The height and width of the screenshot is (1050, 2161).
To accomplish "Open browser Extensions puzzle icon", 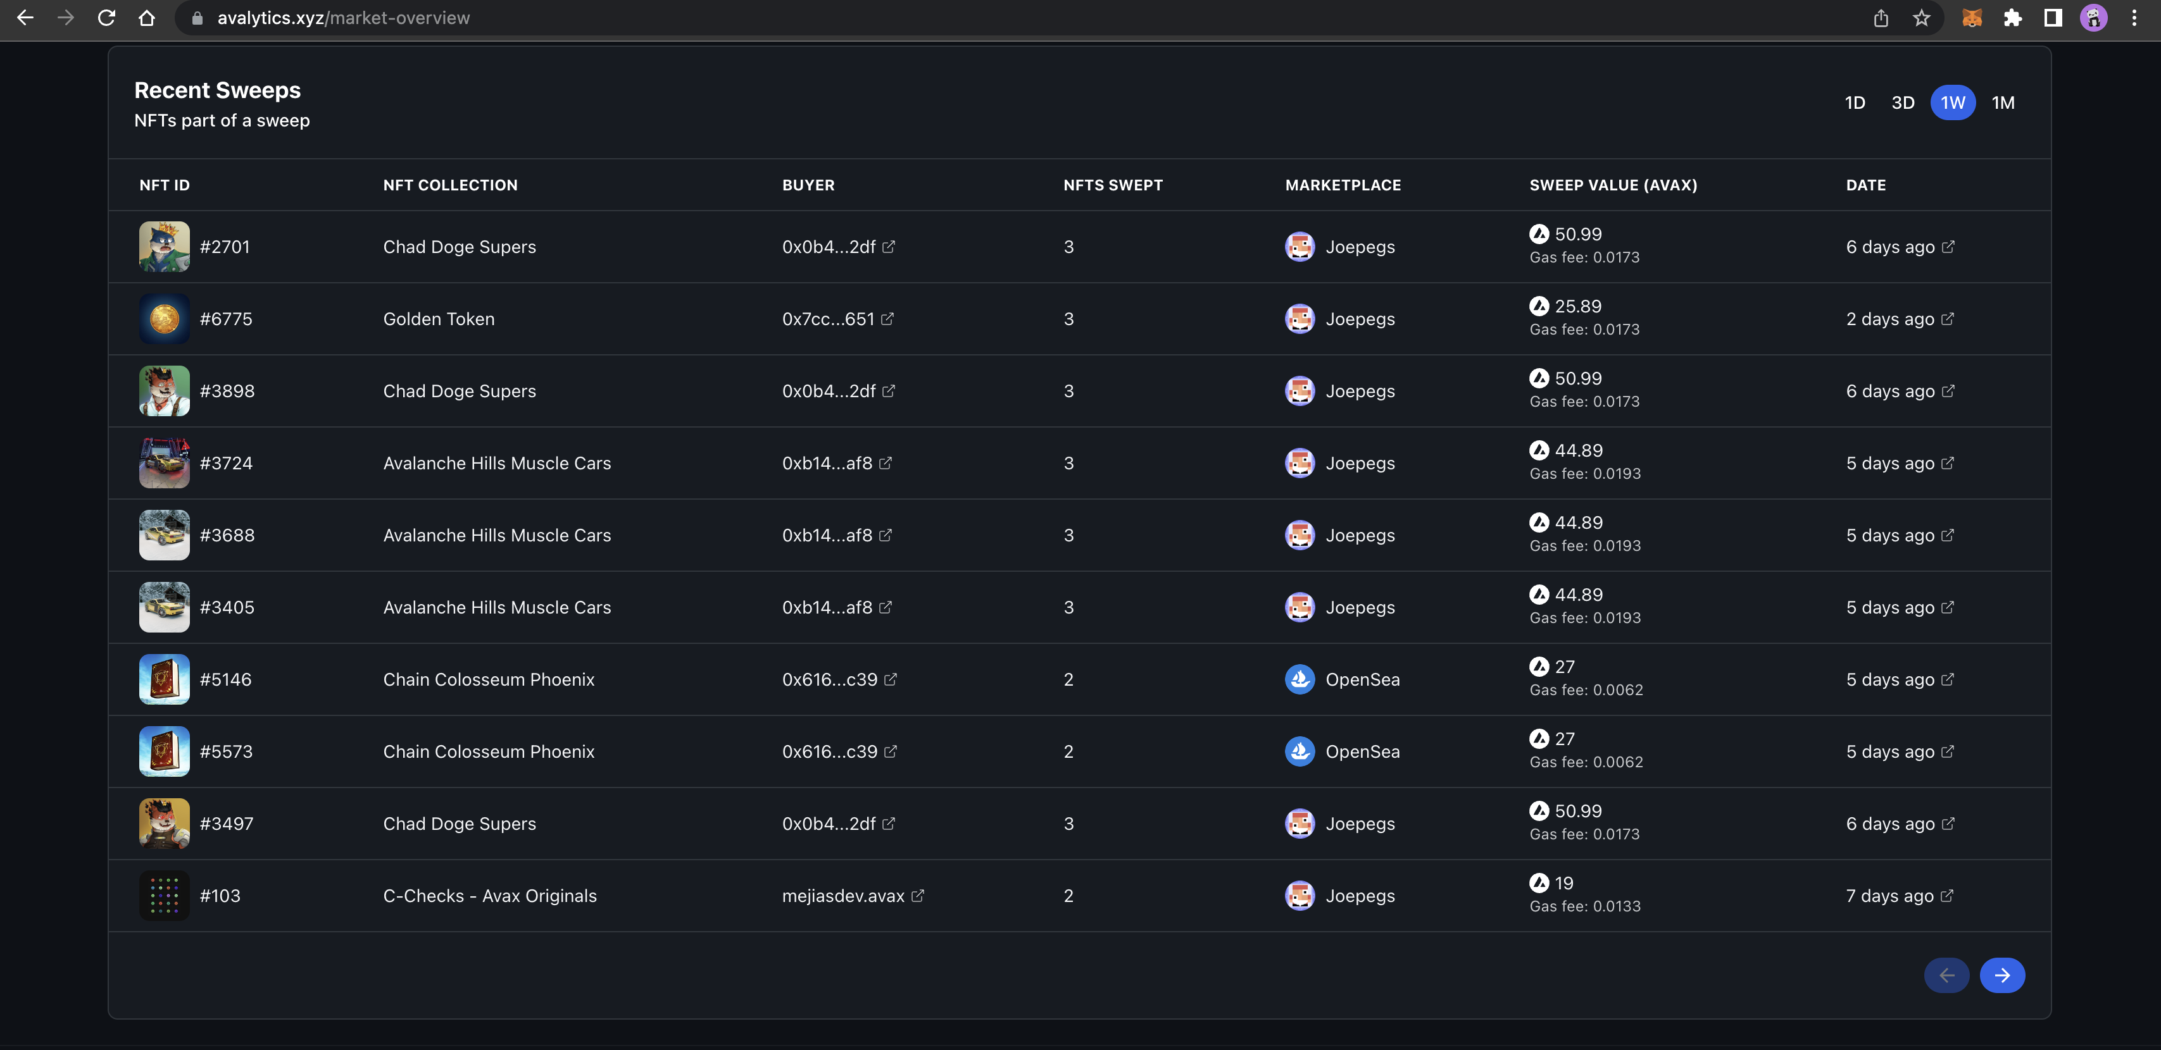I will point(2012,18).
